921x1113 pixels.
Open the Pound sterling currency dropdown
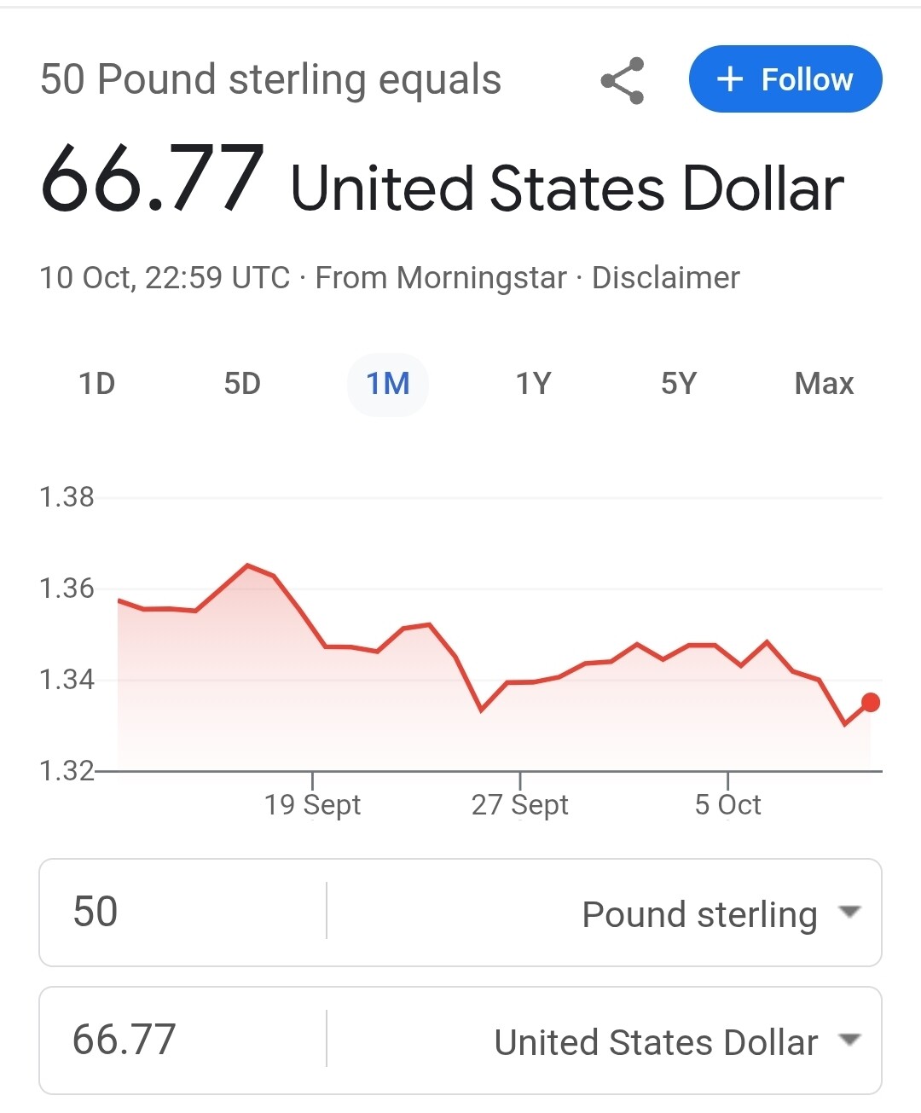pyautogui.click(x=699, y=913)
